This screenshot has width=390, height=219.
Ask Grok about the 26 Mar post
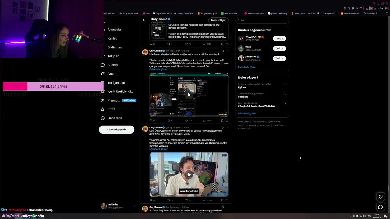[223, 51]
